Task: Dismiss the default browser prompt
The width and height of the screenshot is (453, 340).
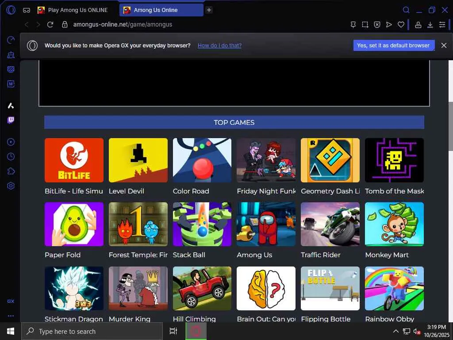Action: coord(444,46)
